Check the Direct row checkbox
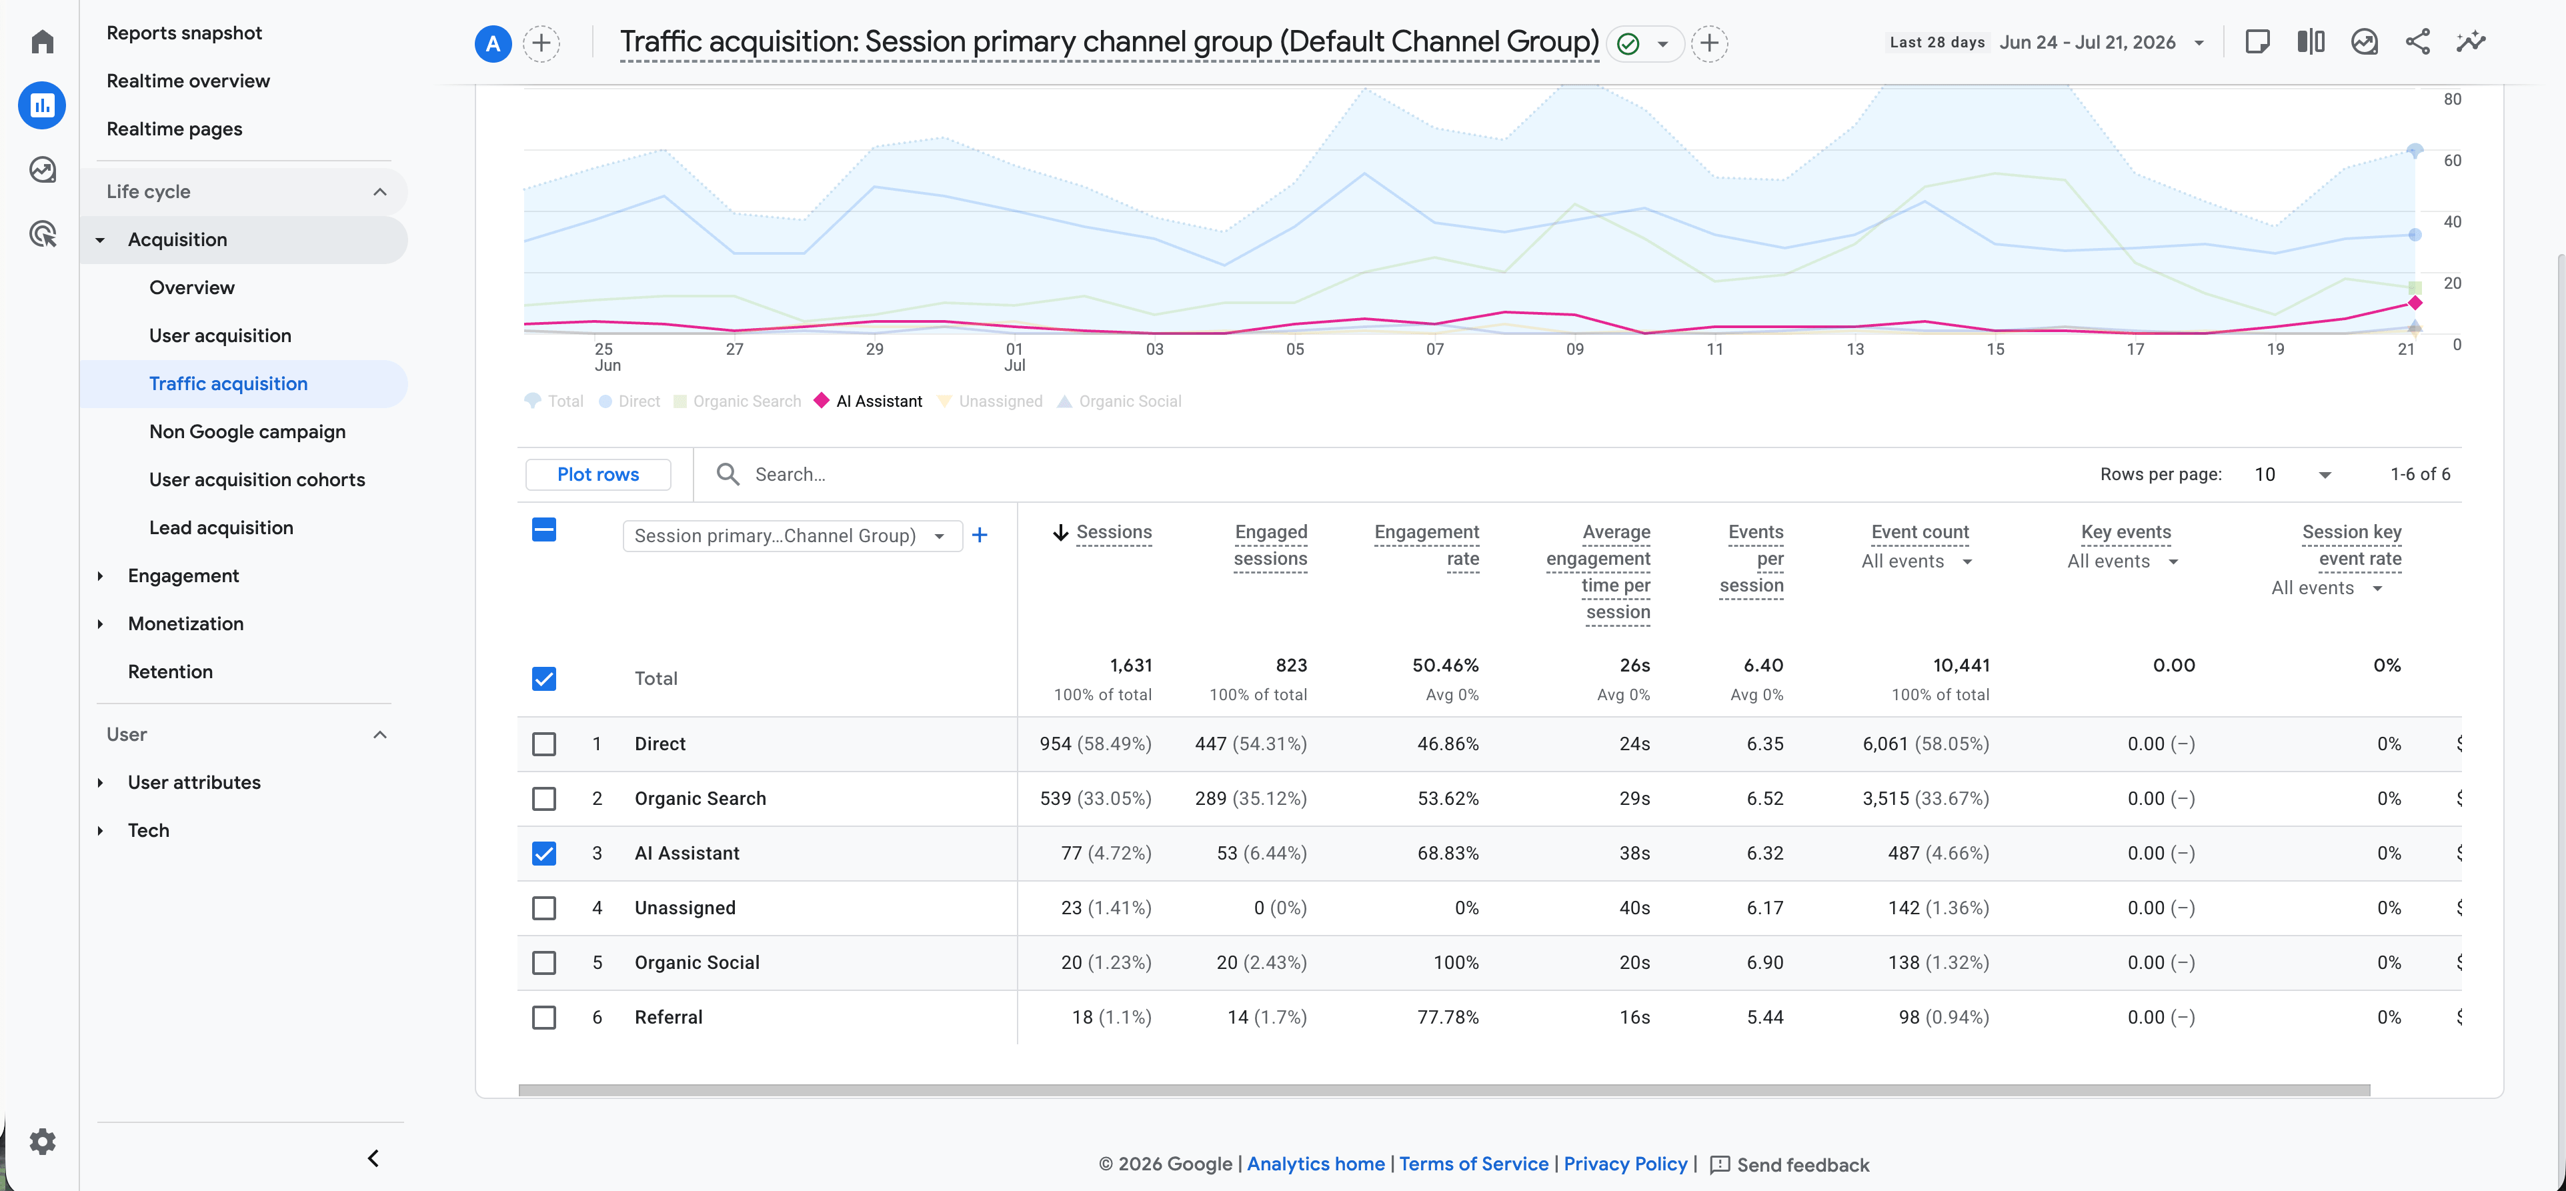 coord(544,744)
